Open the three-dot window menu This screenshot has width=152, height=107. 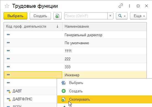pos(129,6)
